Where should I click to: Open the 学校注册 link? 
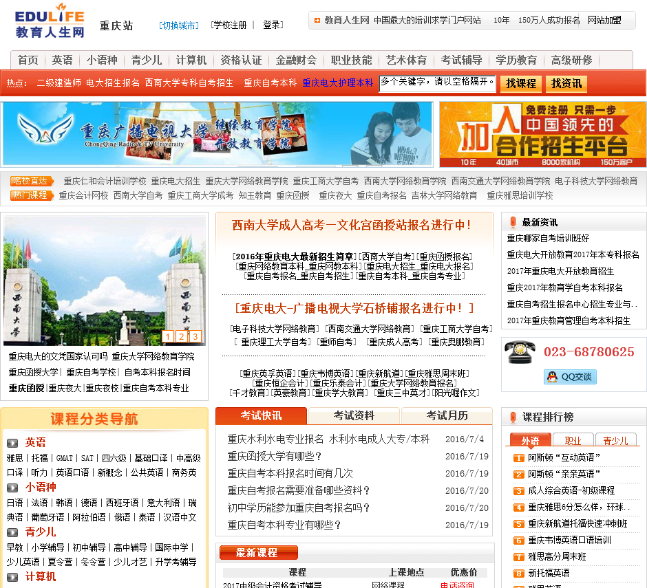point(229,25)
